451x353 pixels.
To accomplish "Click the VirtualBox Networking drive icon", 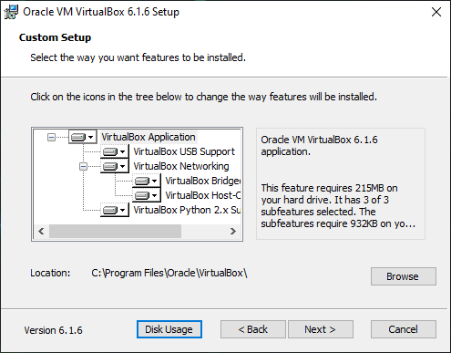I will [110, 166].
